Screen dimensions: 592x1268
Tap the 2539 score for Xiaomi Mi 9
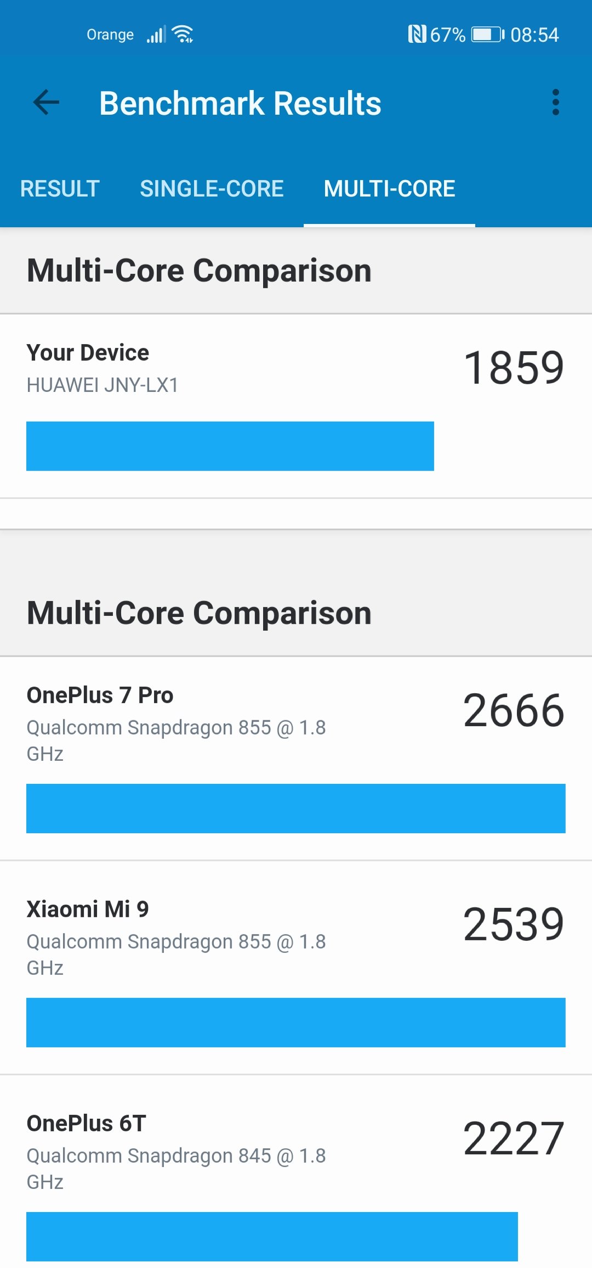pyautogui.click(x=514, y=924)
